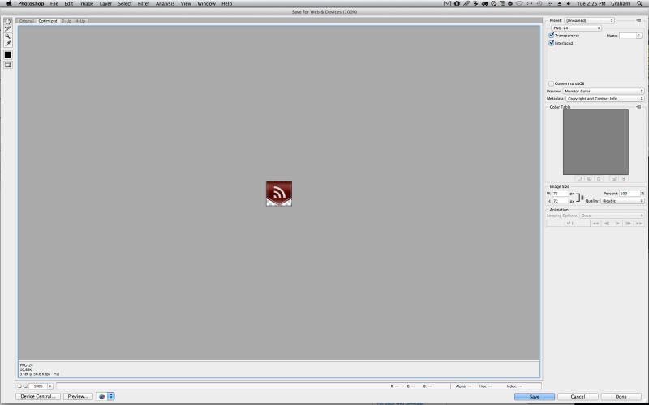Click the Preview button

[78, 396]
